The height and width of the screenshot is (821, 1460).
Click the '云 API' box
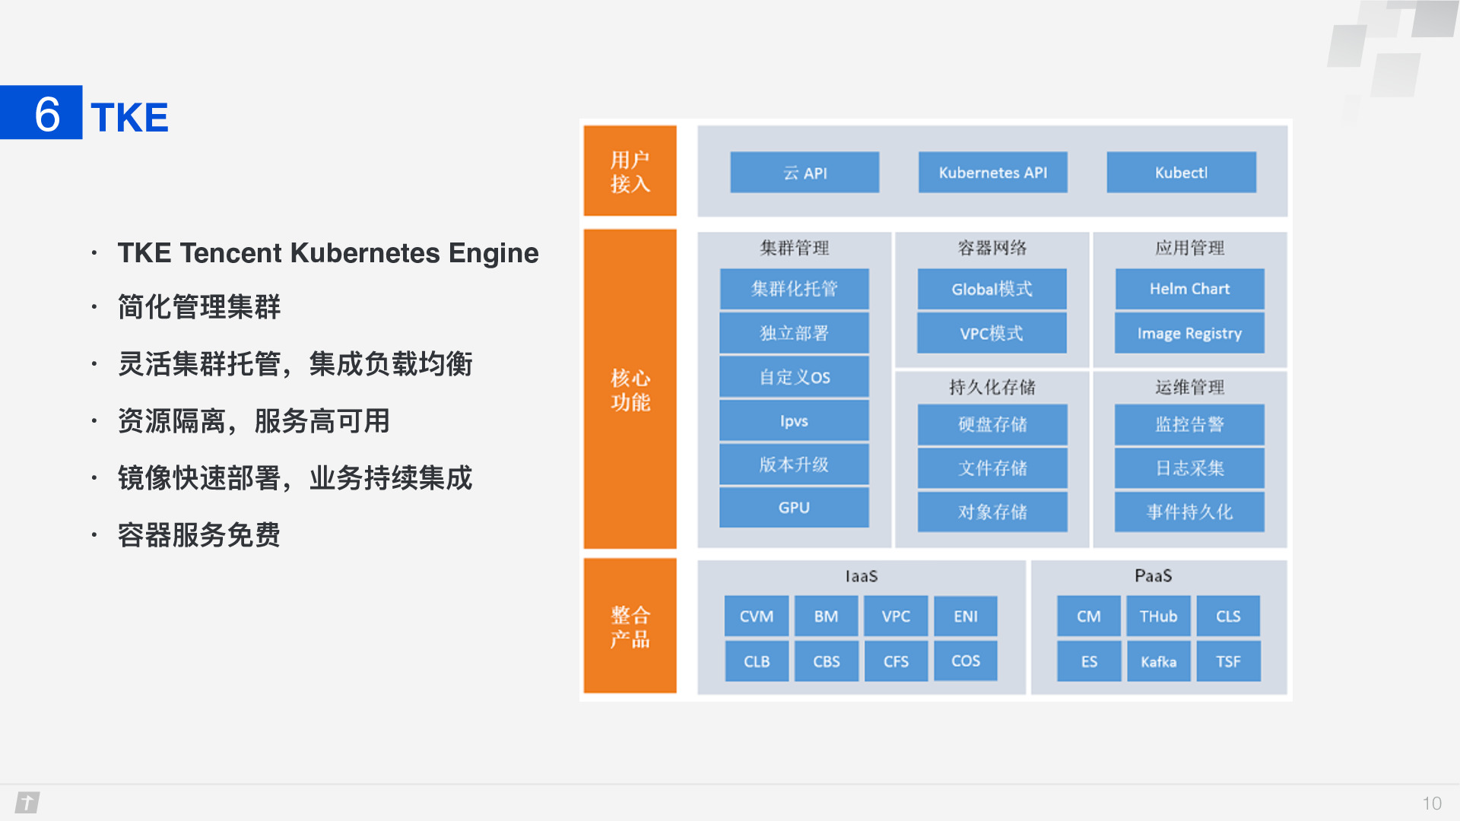805,173
